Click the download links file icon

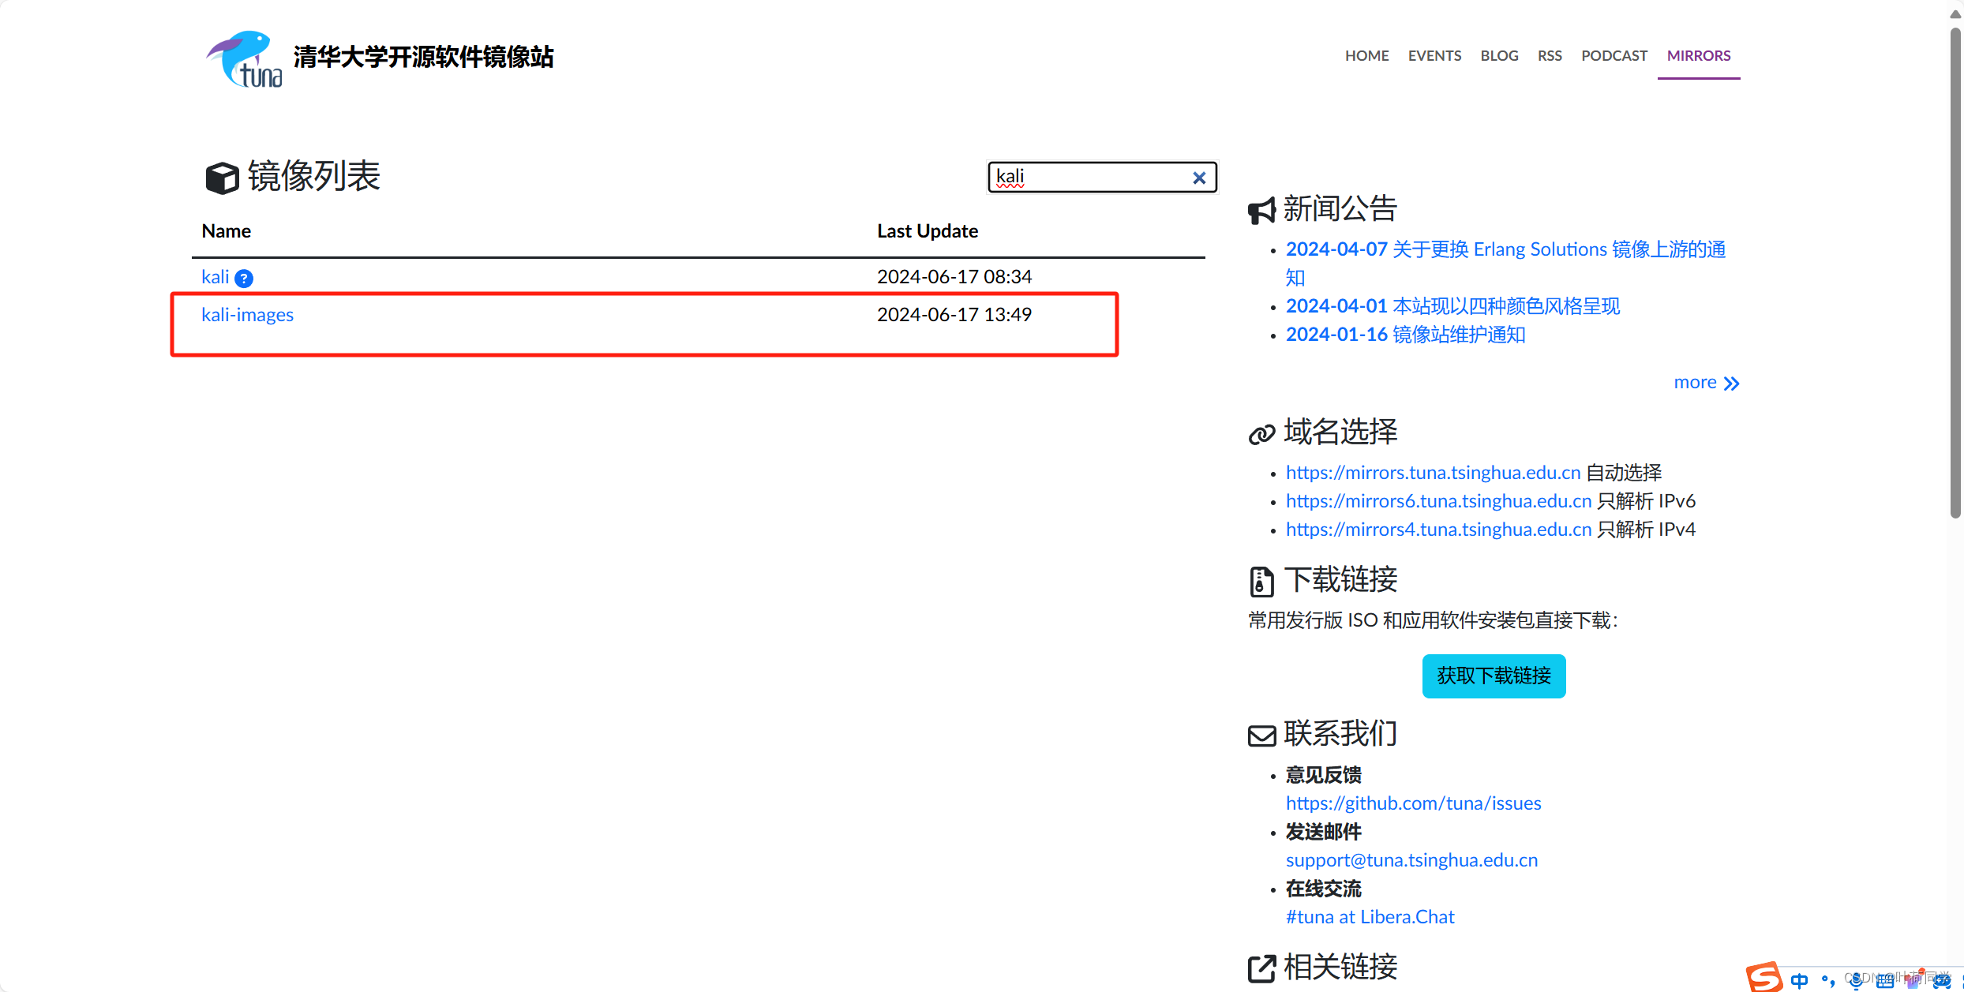pos(1261,582)
